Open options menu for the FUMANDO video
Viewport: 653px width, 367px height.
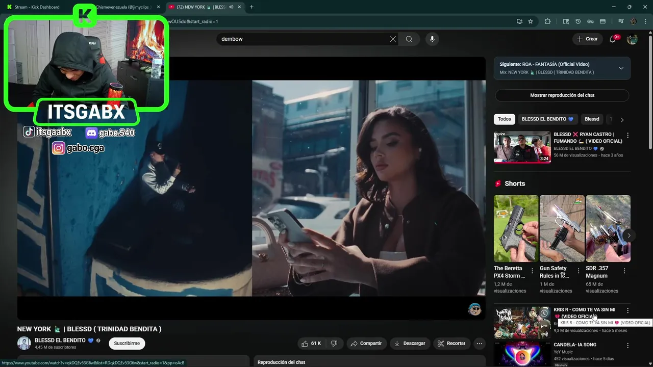point(627,136)
